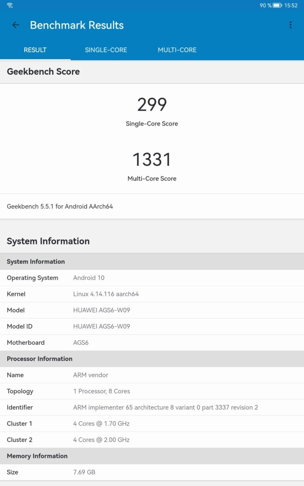Tap the battery status icon
This screenshot has width=304, height=486.
(277, 5)
